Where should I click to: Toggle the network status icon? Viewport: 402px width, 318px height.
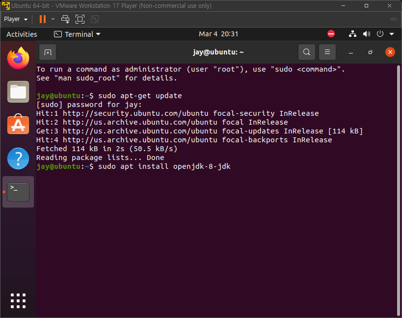pyautogui.click(x=352, y=34)
